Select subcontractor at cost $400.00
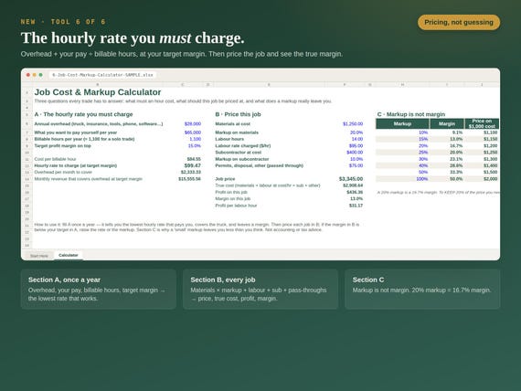 click(355, 153)
